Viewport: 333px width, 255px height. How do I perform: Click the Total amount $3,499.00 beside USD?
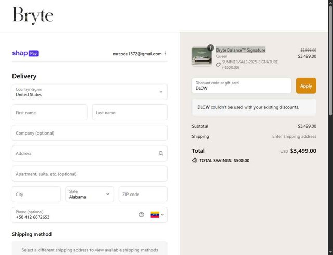tap(303, 151)
